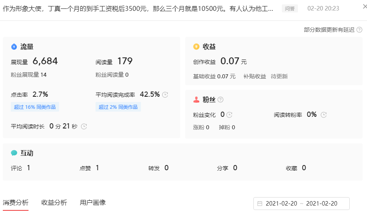The image size is (367, 216).
Task: Open the 用户画像 tab
Action: [x=93, y=202]
